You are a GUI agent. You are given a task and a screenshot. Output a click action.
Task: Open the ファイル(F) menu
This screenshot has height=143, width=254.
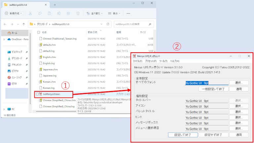point(138,61)
